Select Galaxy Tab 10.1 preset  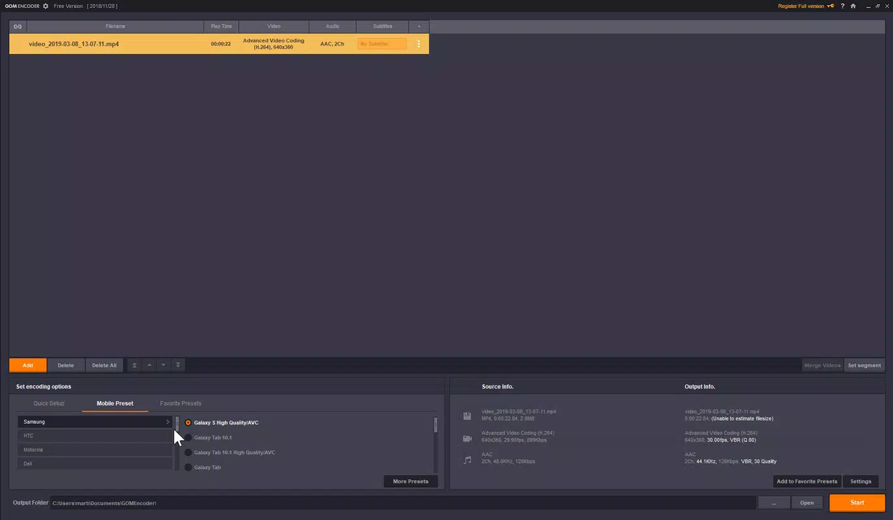pos(208,437)
